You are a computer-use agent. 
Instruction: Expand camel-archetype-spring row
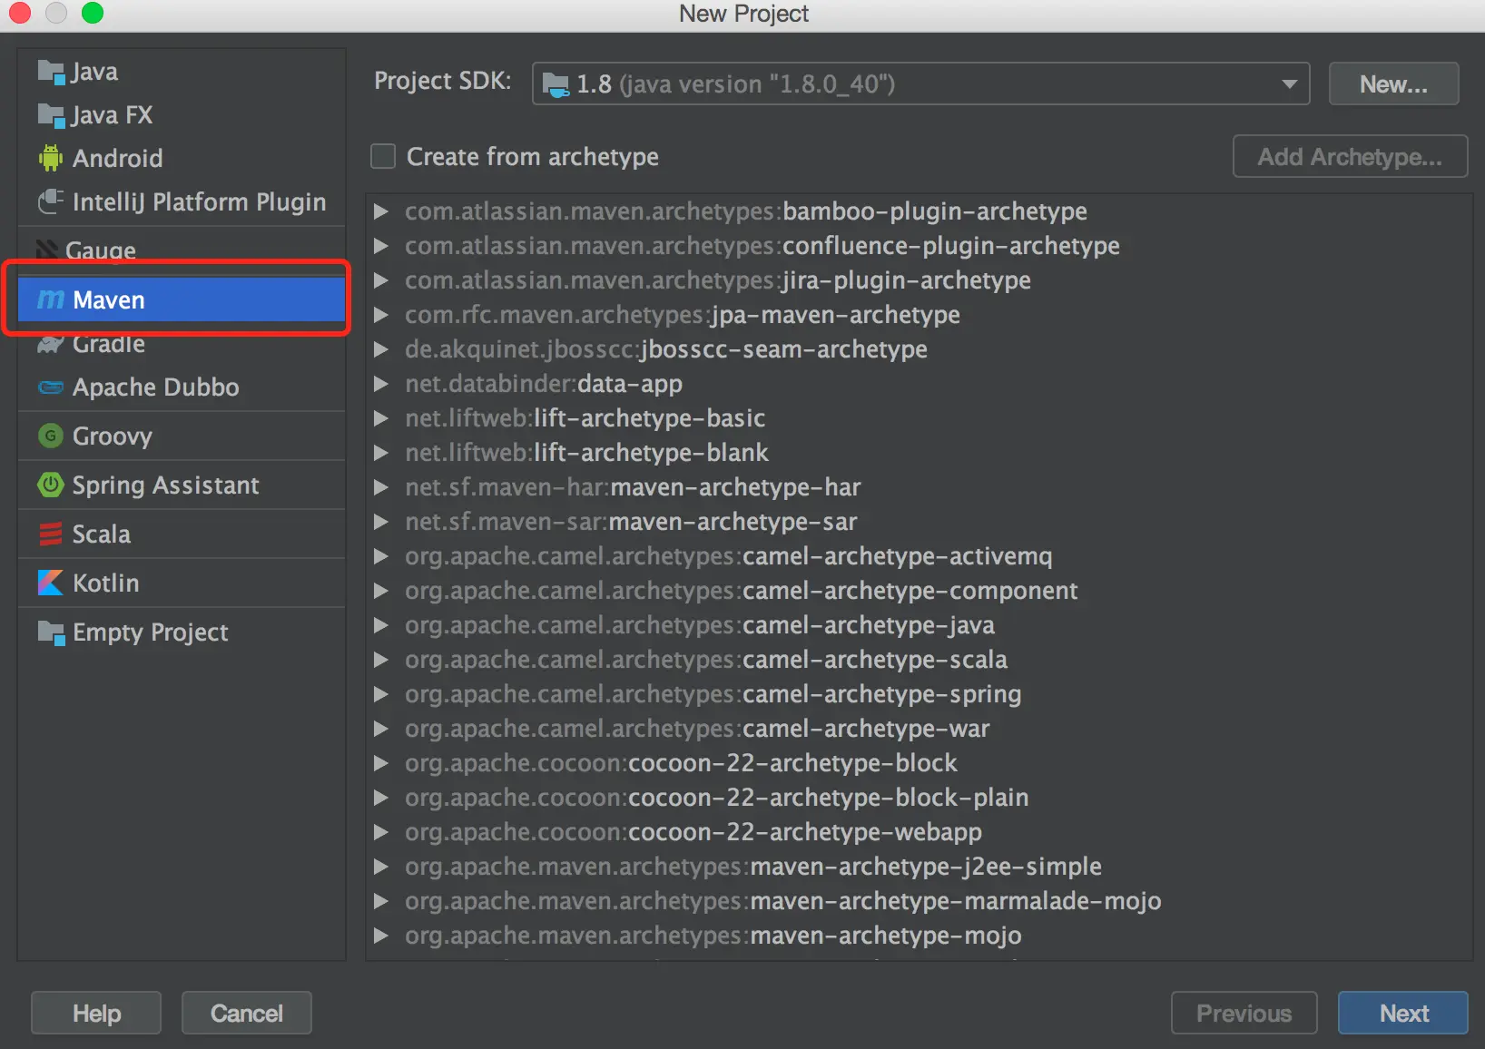(381, 694)
